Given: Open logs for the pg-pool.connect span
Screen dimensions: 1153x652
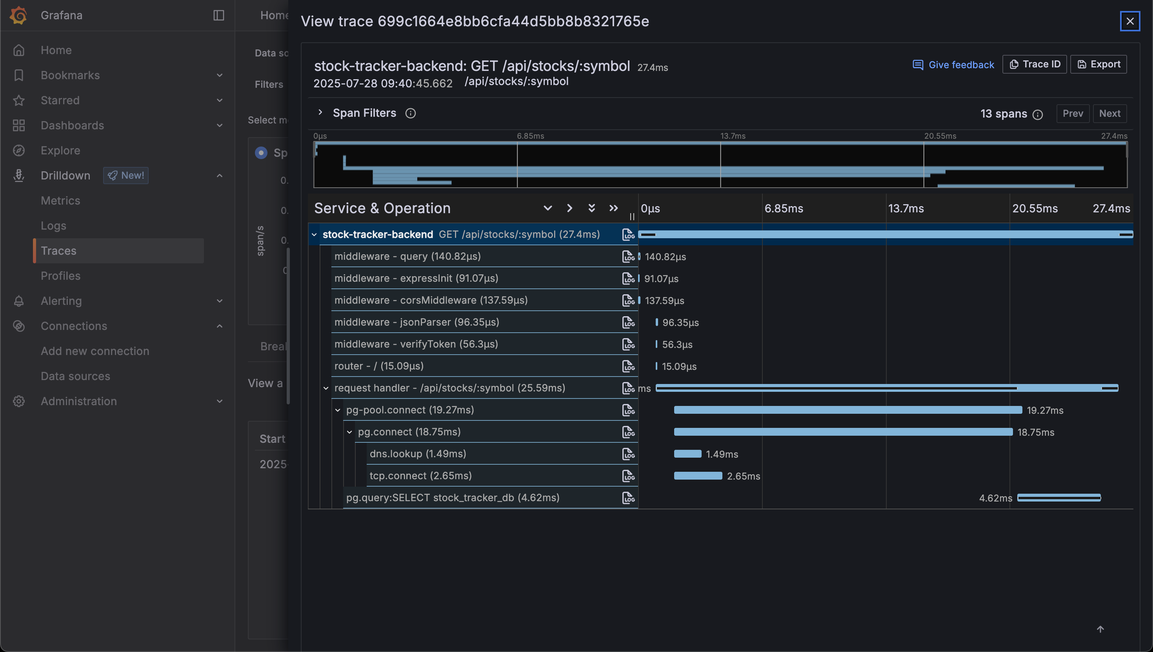Looking at the screenshot, I should (628, 410).
